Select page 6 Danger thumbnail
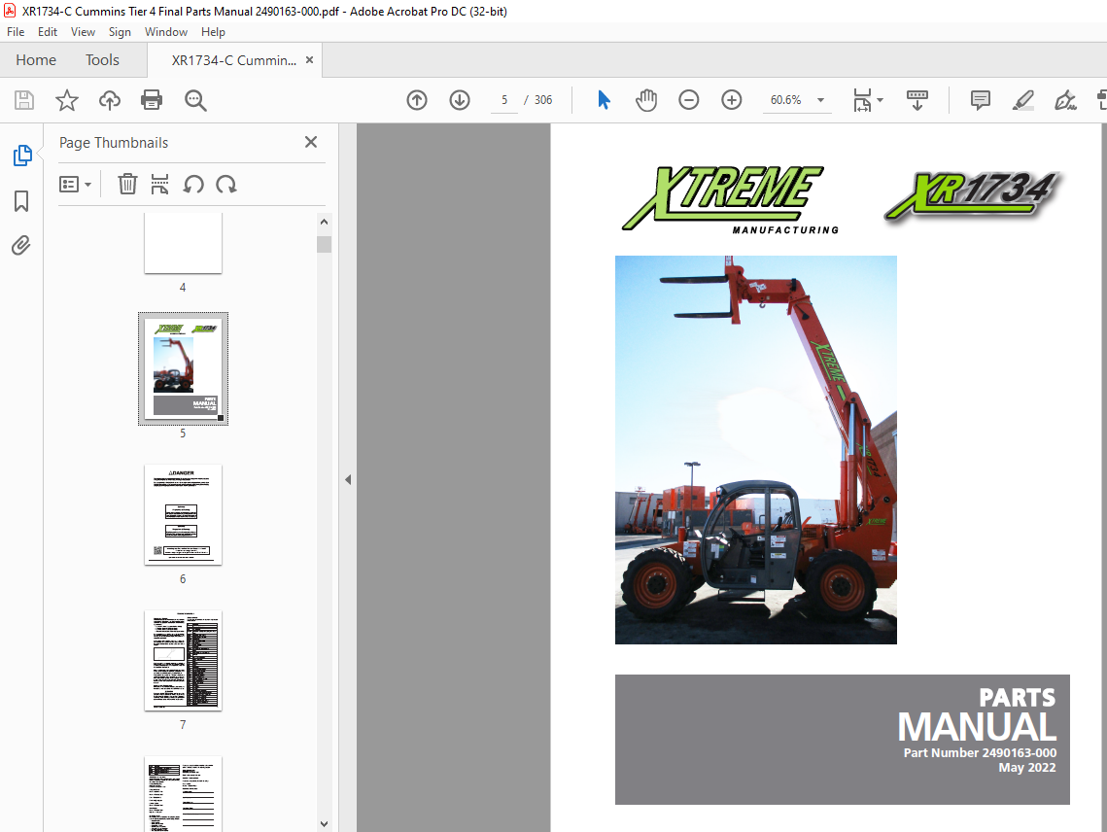Image resolution: width=1107 pixels, height=832 pixels. [x=183, y=515]
